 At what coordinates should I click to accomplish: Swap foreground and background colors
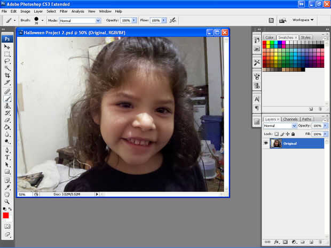pos(10,209)
